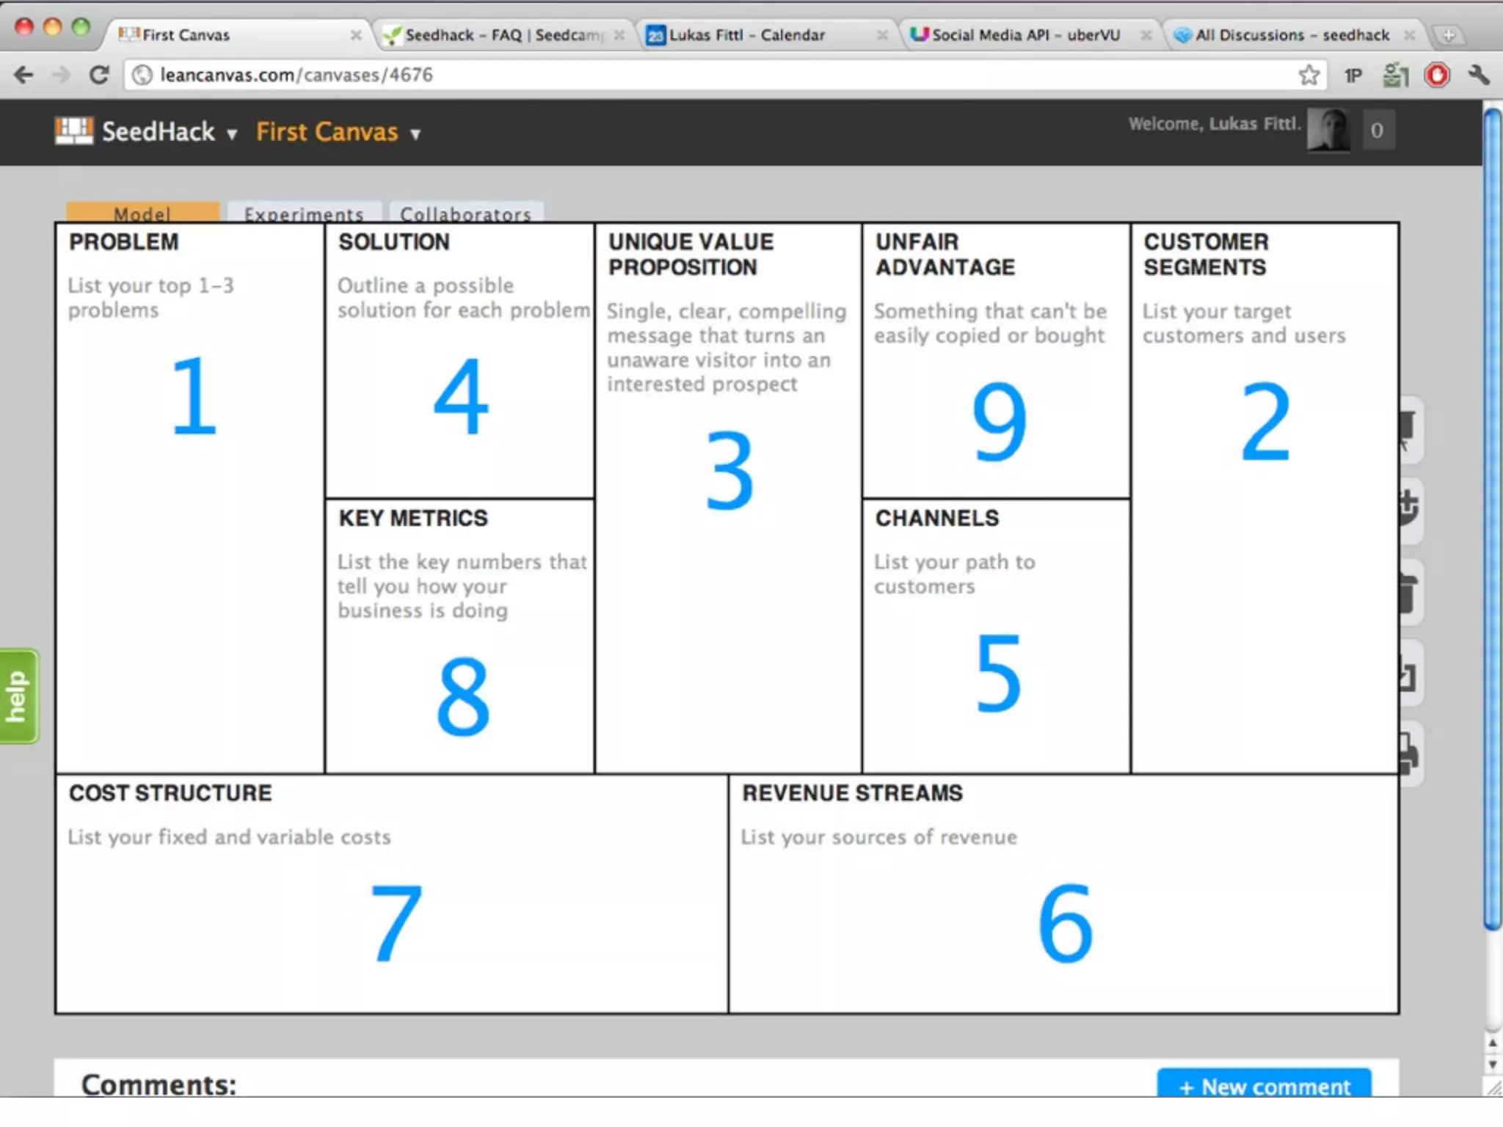1503x1127 pixels.
Task: Click the user profile avatar thumbnail
Action: 1329,131
